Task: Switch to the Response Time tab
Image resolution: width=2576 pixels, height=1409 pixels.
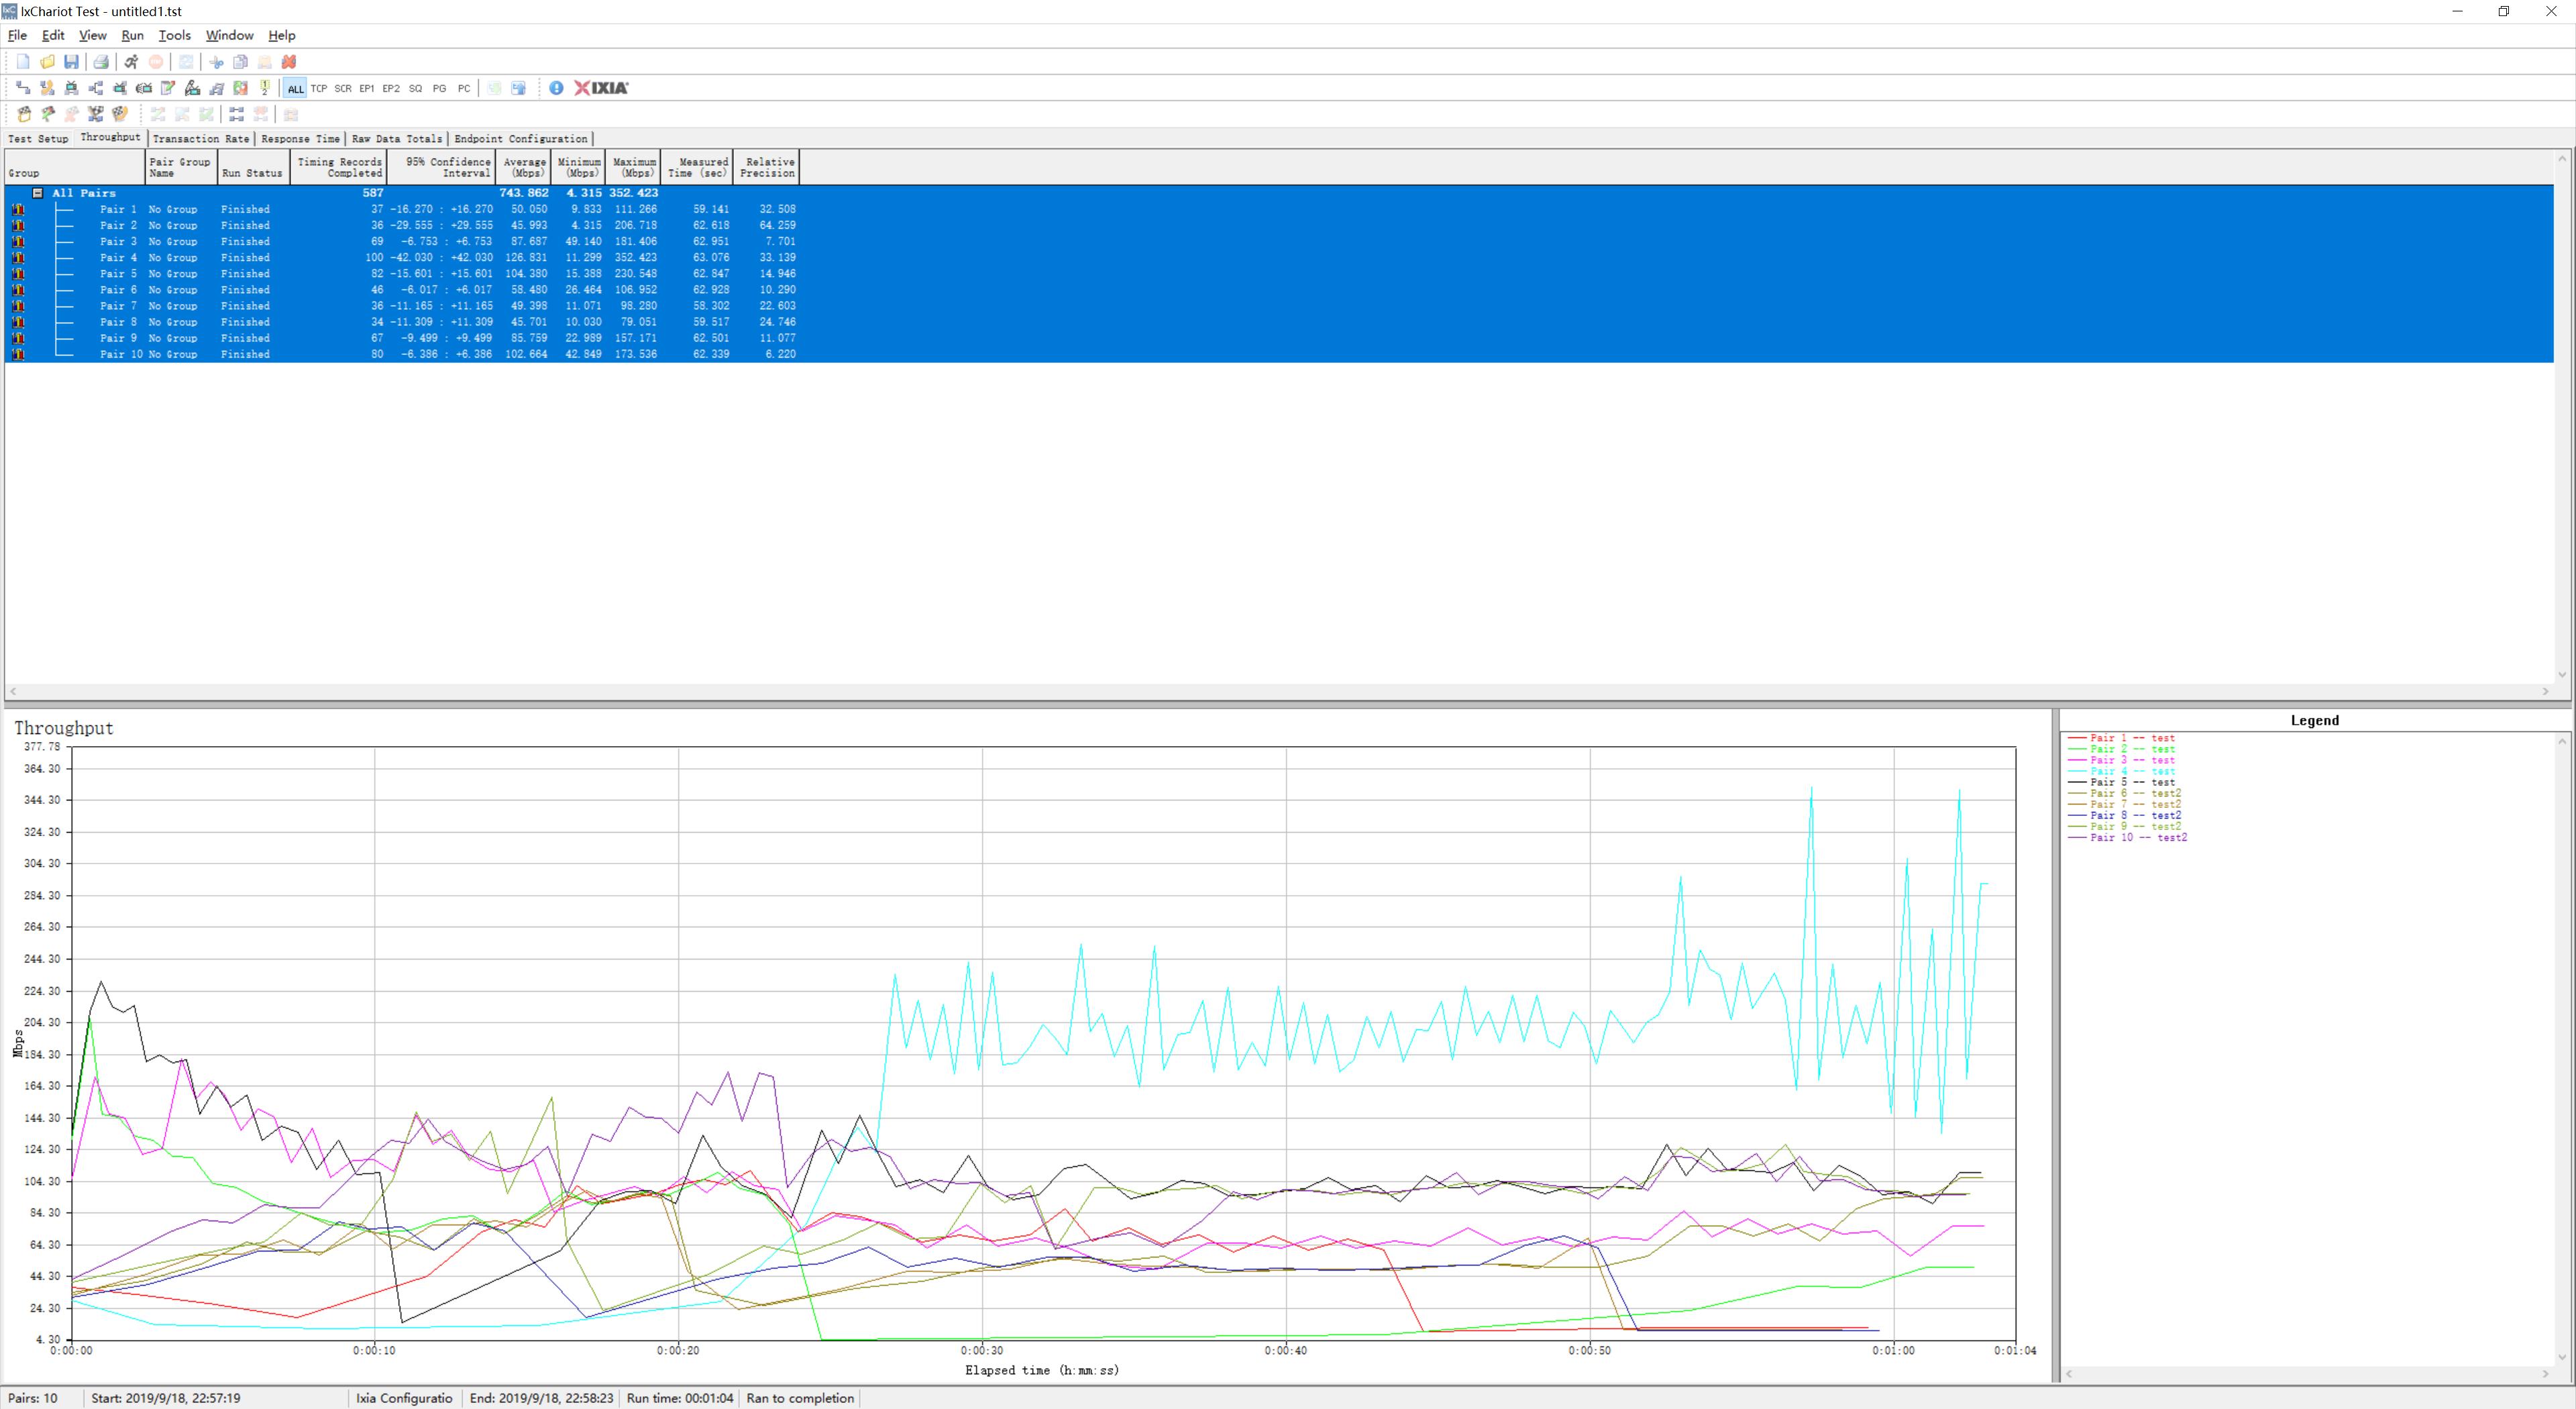Action: pyautogui.click(x=300, y=139)
